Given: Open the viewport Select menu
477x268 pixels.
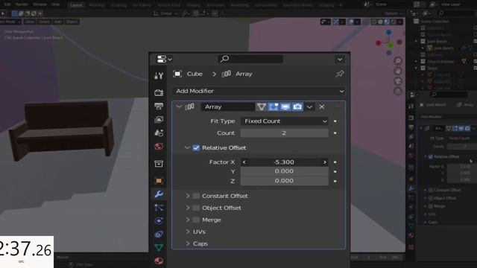Looking at the screenshot, I should pos(44,22).
